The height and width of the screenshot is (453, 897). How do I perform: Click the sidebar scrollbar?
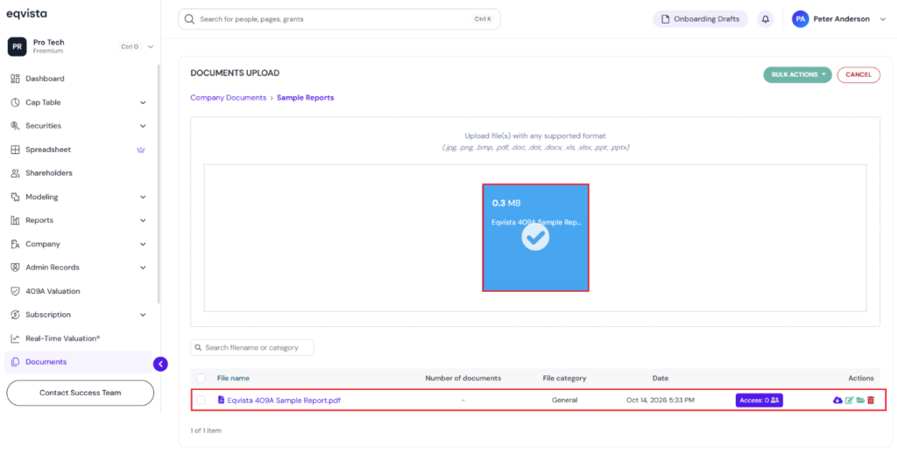(x=159, y=183)
